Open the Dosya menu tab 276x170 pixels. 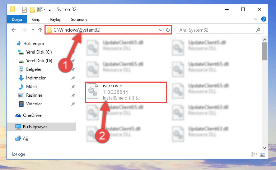[x=17, y=19]
